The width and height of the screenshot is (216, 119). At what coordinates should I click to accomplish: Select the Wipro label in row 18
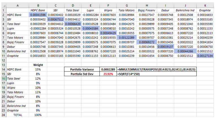(18, 88)
